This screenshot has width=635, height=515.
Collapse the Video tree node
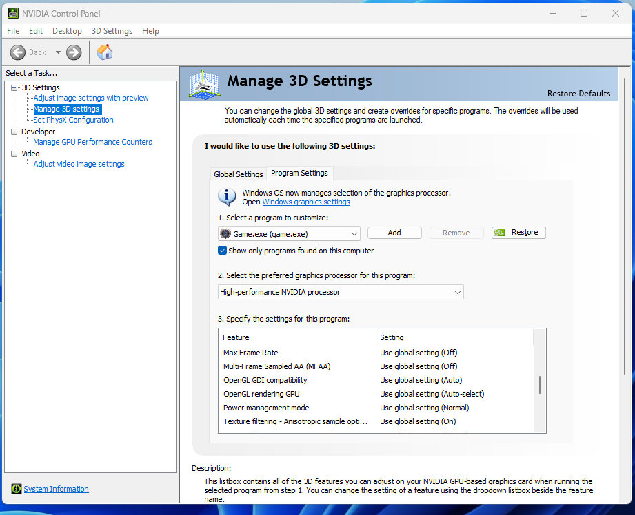14,154
